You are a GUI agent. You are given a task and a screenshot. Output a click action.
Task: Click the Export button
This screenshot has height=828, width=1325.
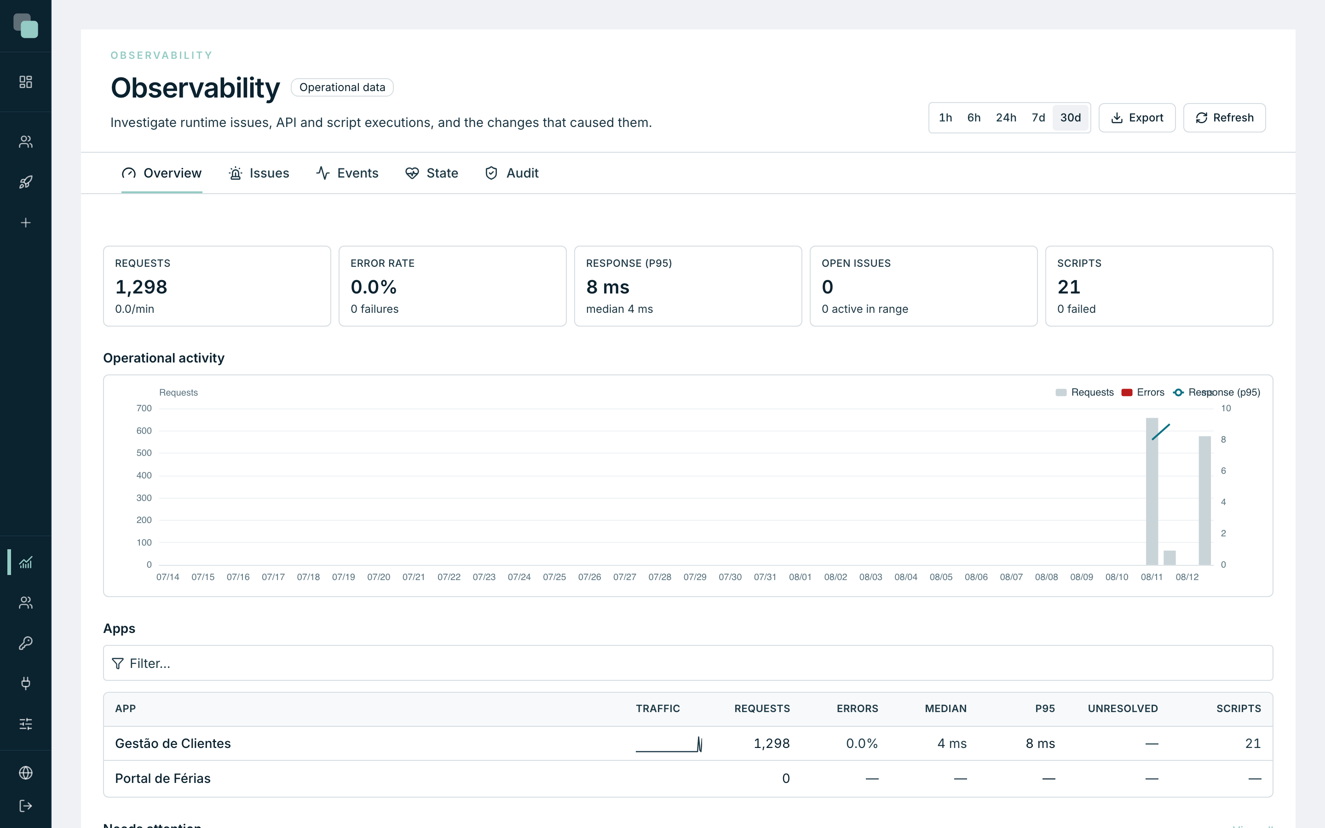1137,118
